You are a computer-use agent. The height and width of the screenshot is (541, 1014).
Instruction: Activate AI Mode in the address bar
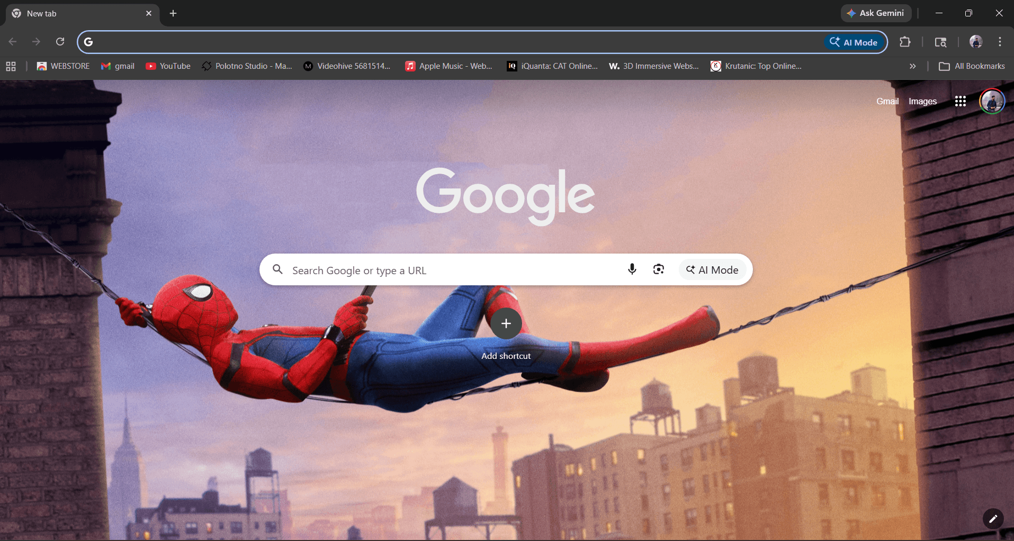(x=854, y=42)
